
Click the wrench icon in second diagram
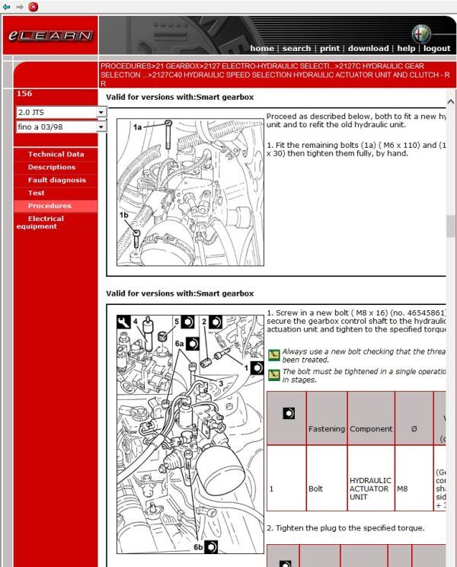coord(123,322)
